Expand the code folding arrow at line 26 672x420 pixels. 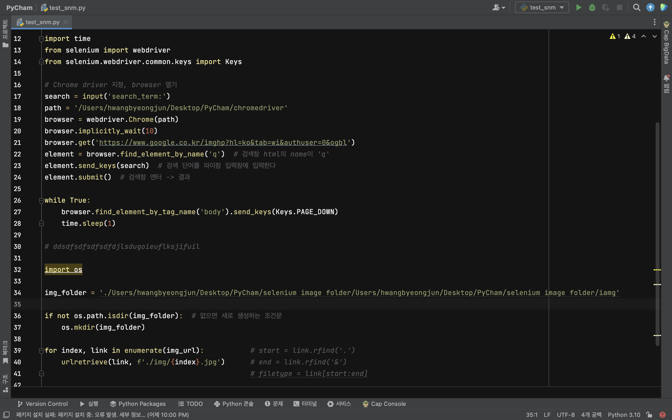coord(41,200)
